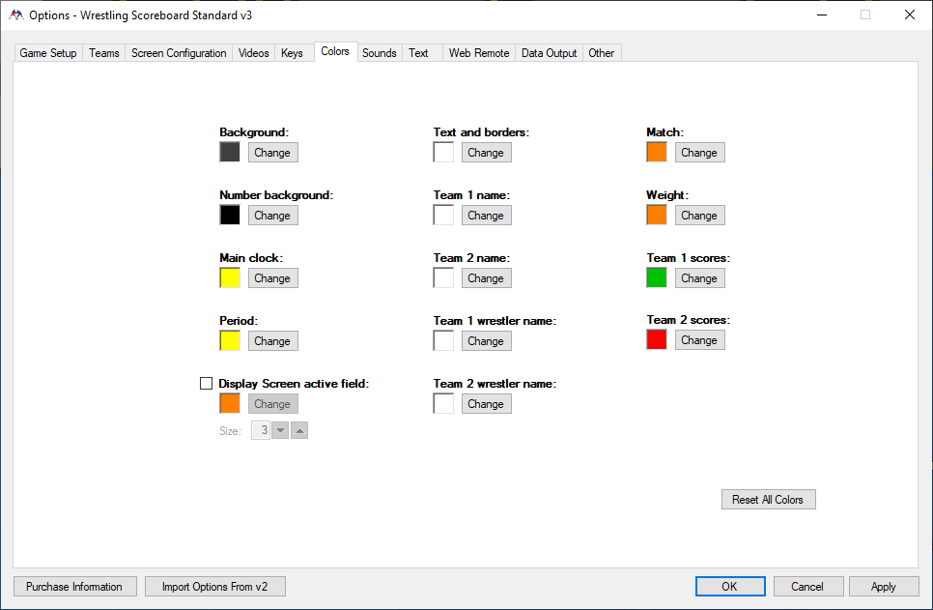Click the yellow Main clock color swatch

click(230, 278)
